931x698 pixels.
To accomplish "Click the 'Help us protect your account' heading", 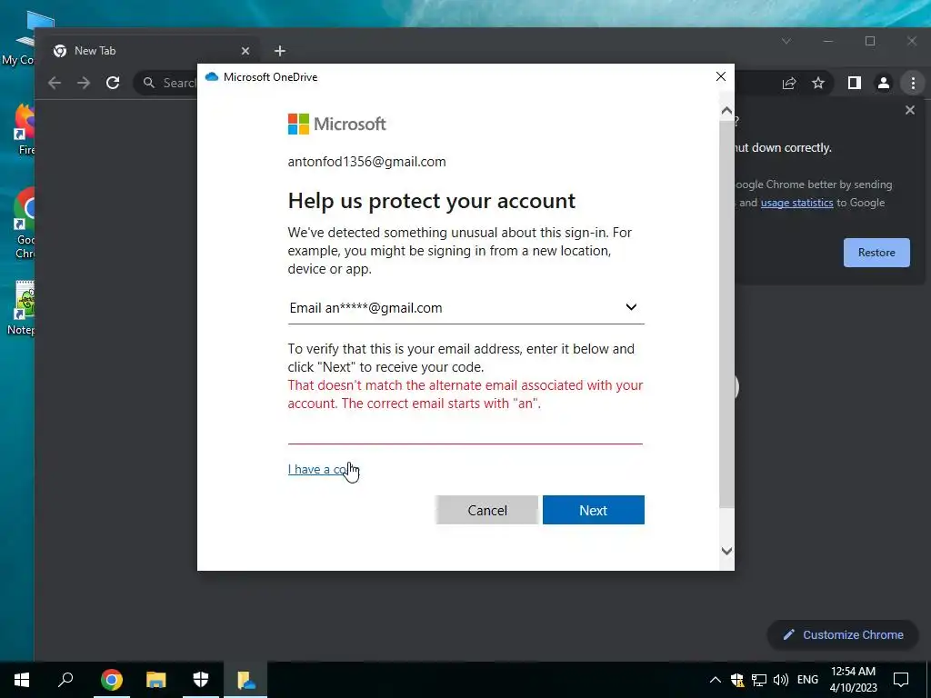I will 432,201.
